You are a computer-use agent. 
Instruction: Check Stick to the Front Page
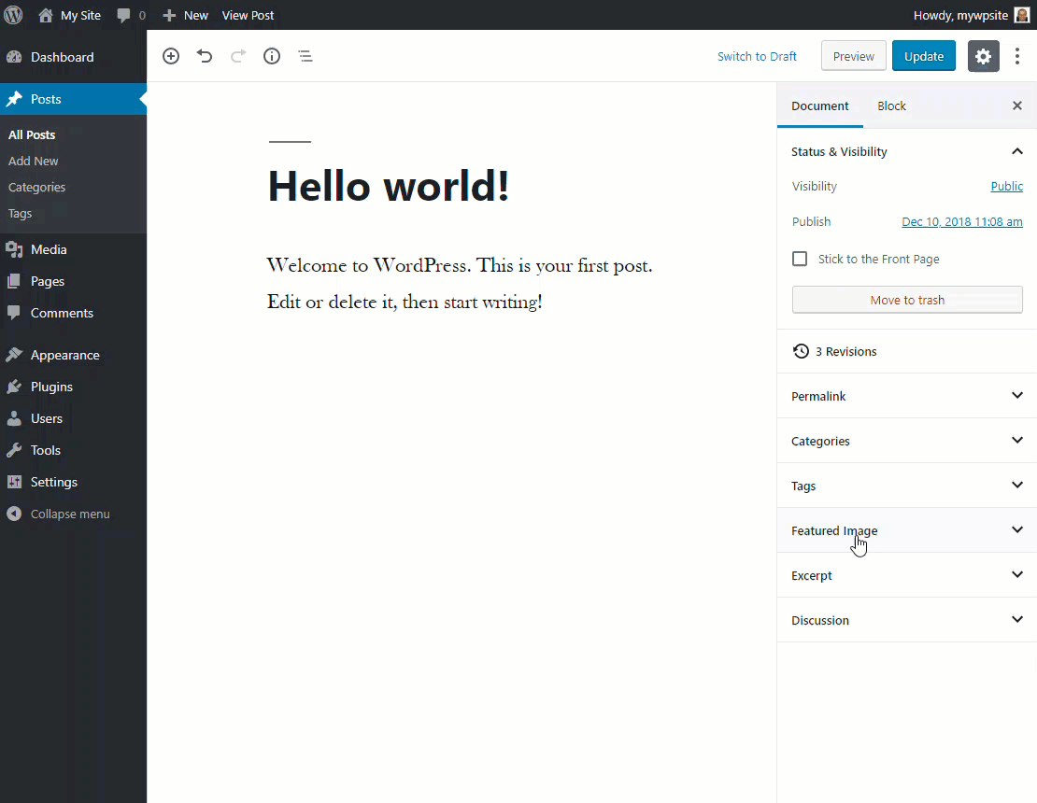[x=800, y=259]
